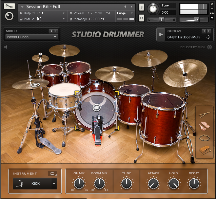Click the Session Kit - Full name
This screenshot has height=199, width=216.
pos(43,6)
